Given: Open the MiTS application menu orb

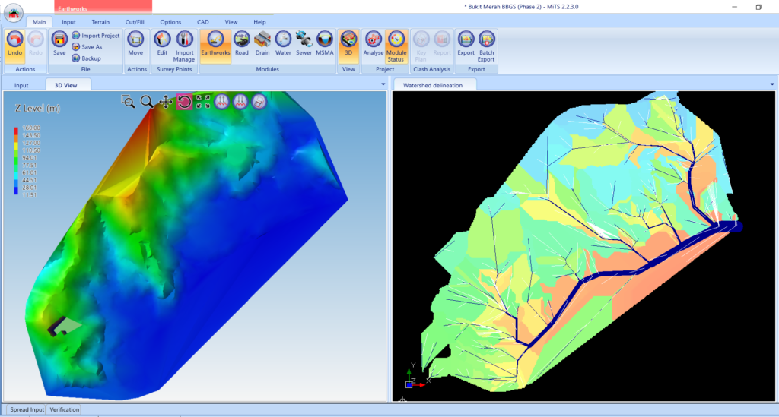Looking at the screenshot, I should tap(14, 13).
